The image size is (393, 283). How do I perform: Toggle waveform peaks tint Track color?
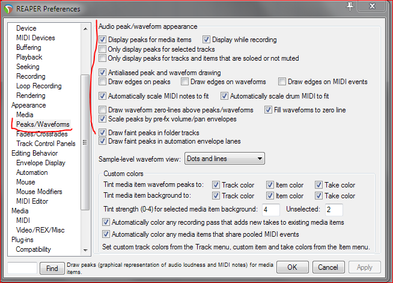point(216,185)
